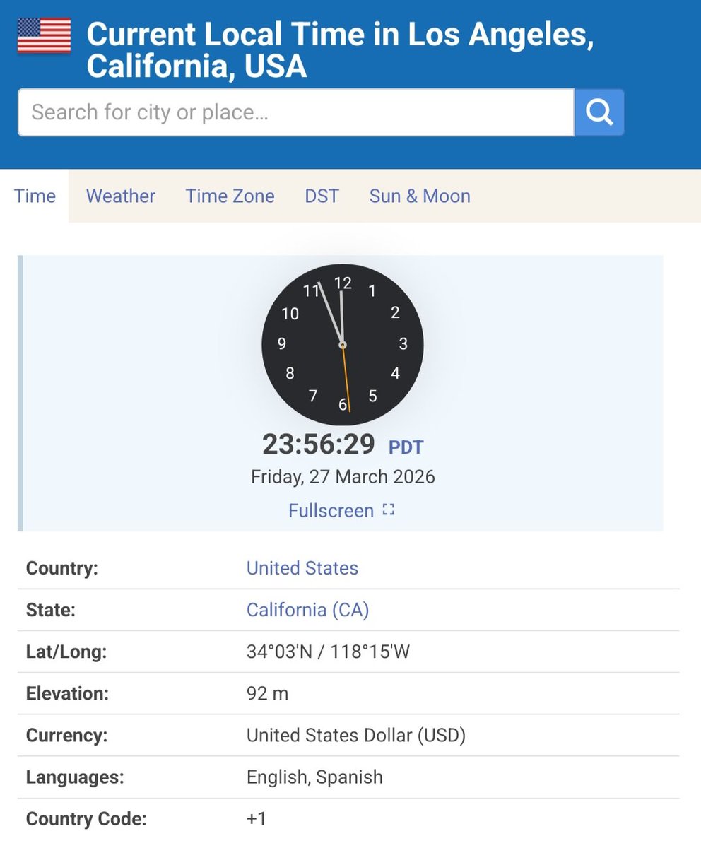Viewport: 701px width, 848px height.
Task: Follow the United States country link
Action: (302, 568)
